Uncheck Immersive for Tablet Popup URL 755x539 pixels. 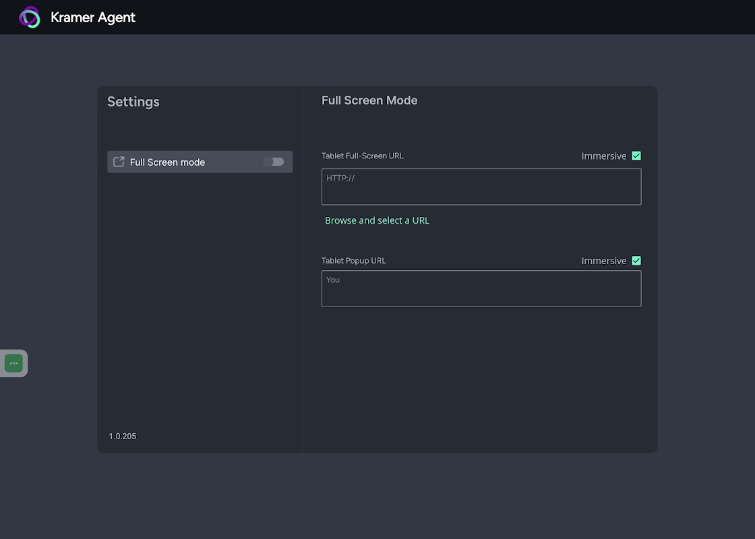tap(636, 261)
